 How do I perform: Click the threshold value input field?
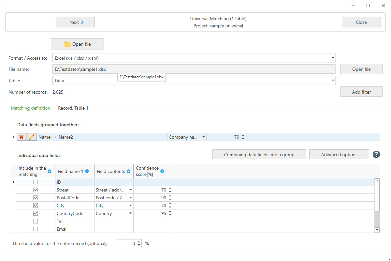click(x=126, y=243)
